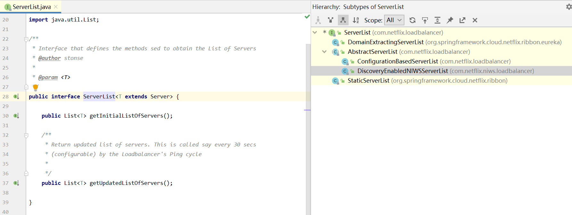Click fold end marker at line 36
Screen dimensions: 572x215
coord(26,173)
